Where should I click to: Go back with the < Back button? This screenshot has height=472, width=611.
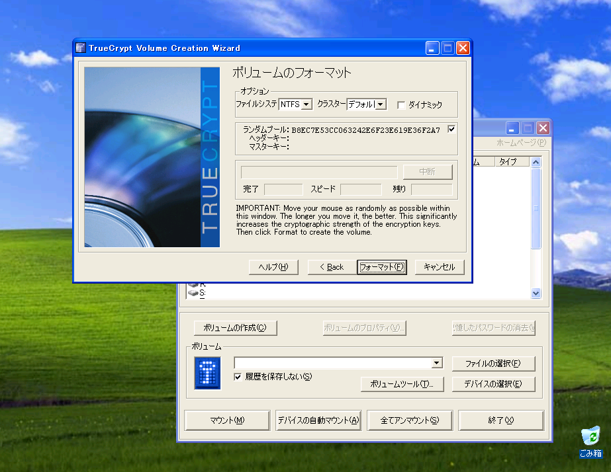pos(332,267)
